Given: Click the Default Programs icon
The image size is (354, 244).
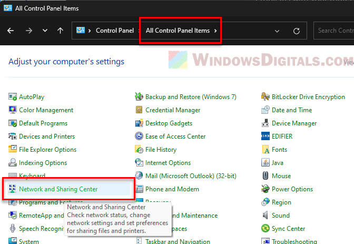Looking at the screenshot, I should pos(13,123).
